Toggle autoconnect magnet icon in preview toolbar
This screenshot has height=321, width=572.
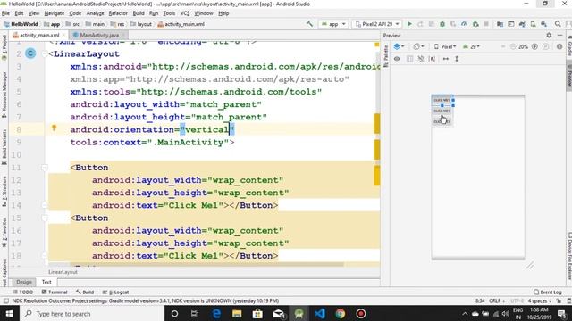click(421, 59)
